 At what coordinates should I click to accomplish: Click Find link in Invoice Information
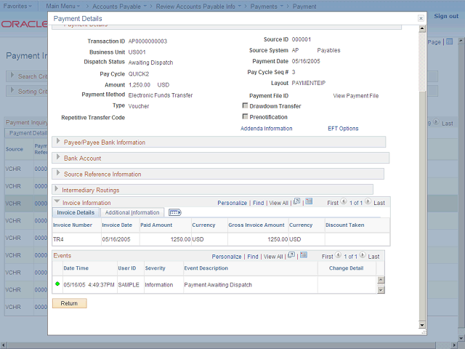tap(259, 203)
